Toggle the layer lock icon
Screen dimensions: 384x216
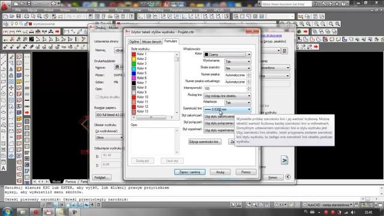[26, 24]
